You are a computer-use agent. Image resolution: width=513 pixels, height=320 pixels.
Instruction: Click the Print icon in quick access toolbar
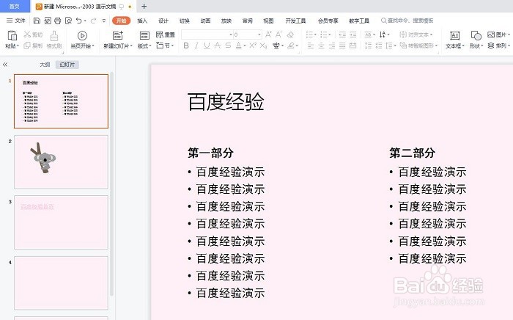[58, 21]
